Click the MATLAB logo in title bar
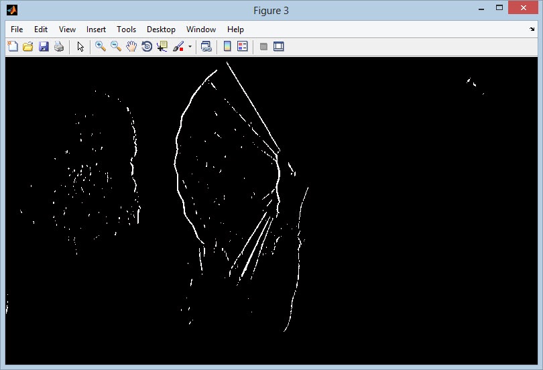The image size is (543, 370). point(12,10)
